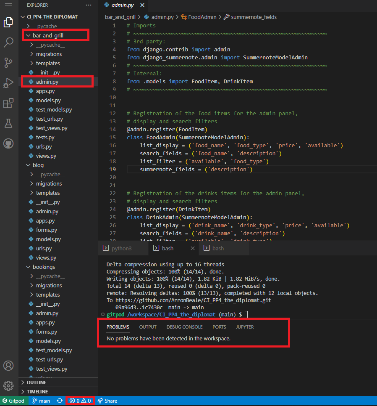377x406 pixels.
Task: Expand migrations folder under bar_and_grill
Action: click(49, 54)
